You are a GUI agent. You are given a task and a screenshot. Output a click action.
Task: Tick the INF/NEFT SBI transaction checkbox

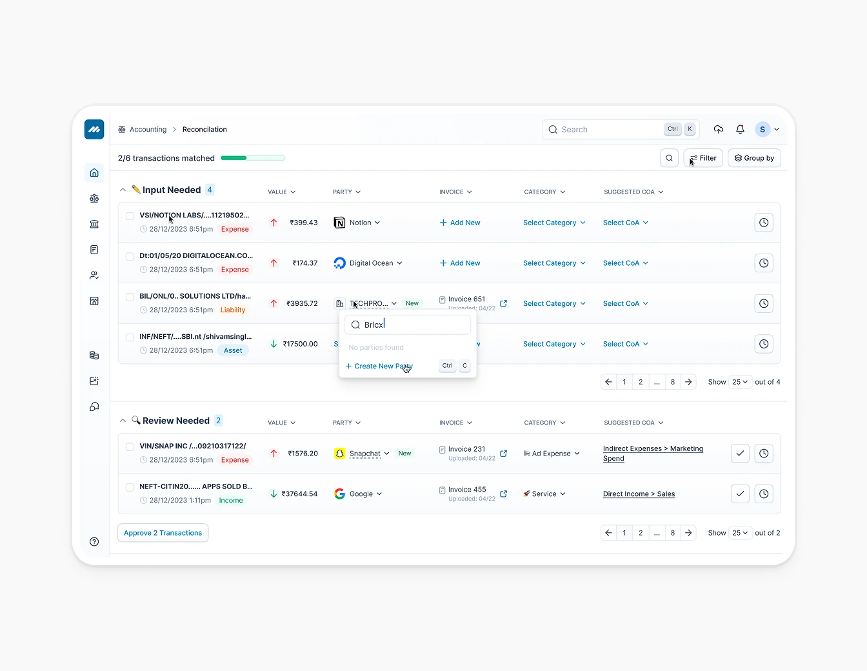pyautogui.click(x=130, y=337)
